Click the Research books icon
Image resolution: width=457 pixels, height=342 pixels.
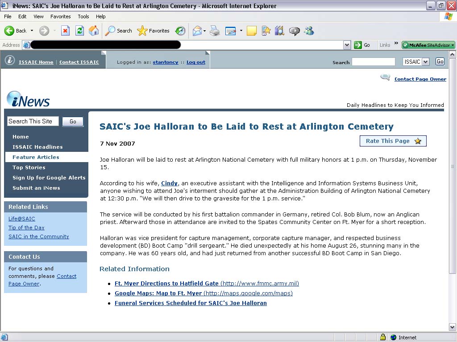[x=280, y=31]
